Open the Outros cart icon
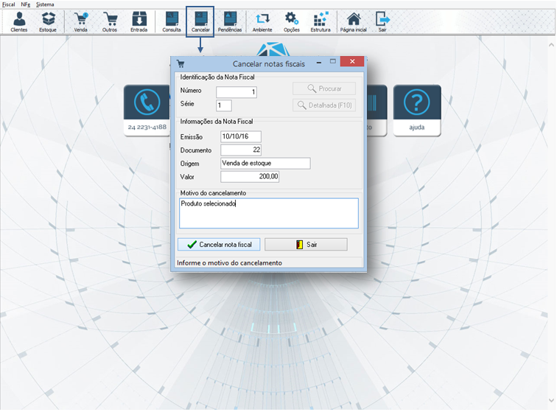This screenshot has height=412, width=557. click(x=109, y=22)
